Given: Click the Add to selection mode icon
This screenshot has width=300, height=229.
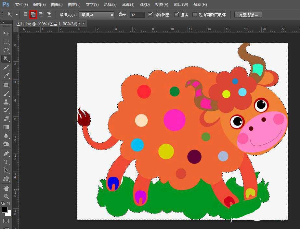Looking at the screenshot, I should [x=33, y=15].
